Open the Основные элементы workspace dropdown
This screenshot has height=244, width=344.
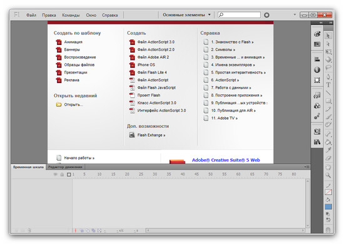tap(186, 15)
